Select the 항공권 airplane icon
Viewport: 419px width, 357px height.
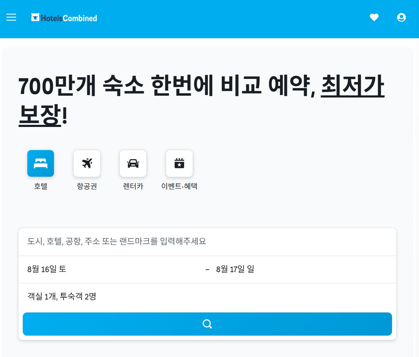coord(87,163)
